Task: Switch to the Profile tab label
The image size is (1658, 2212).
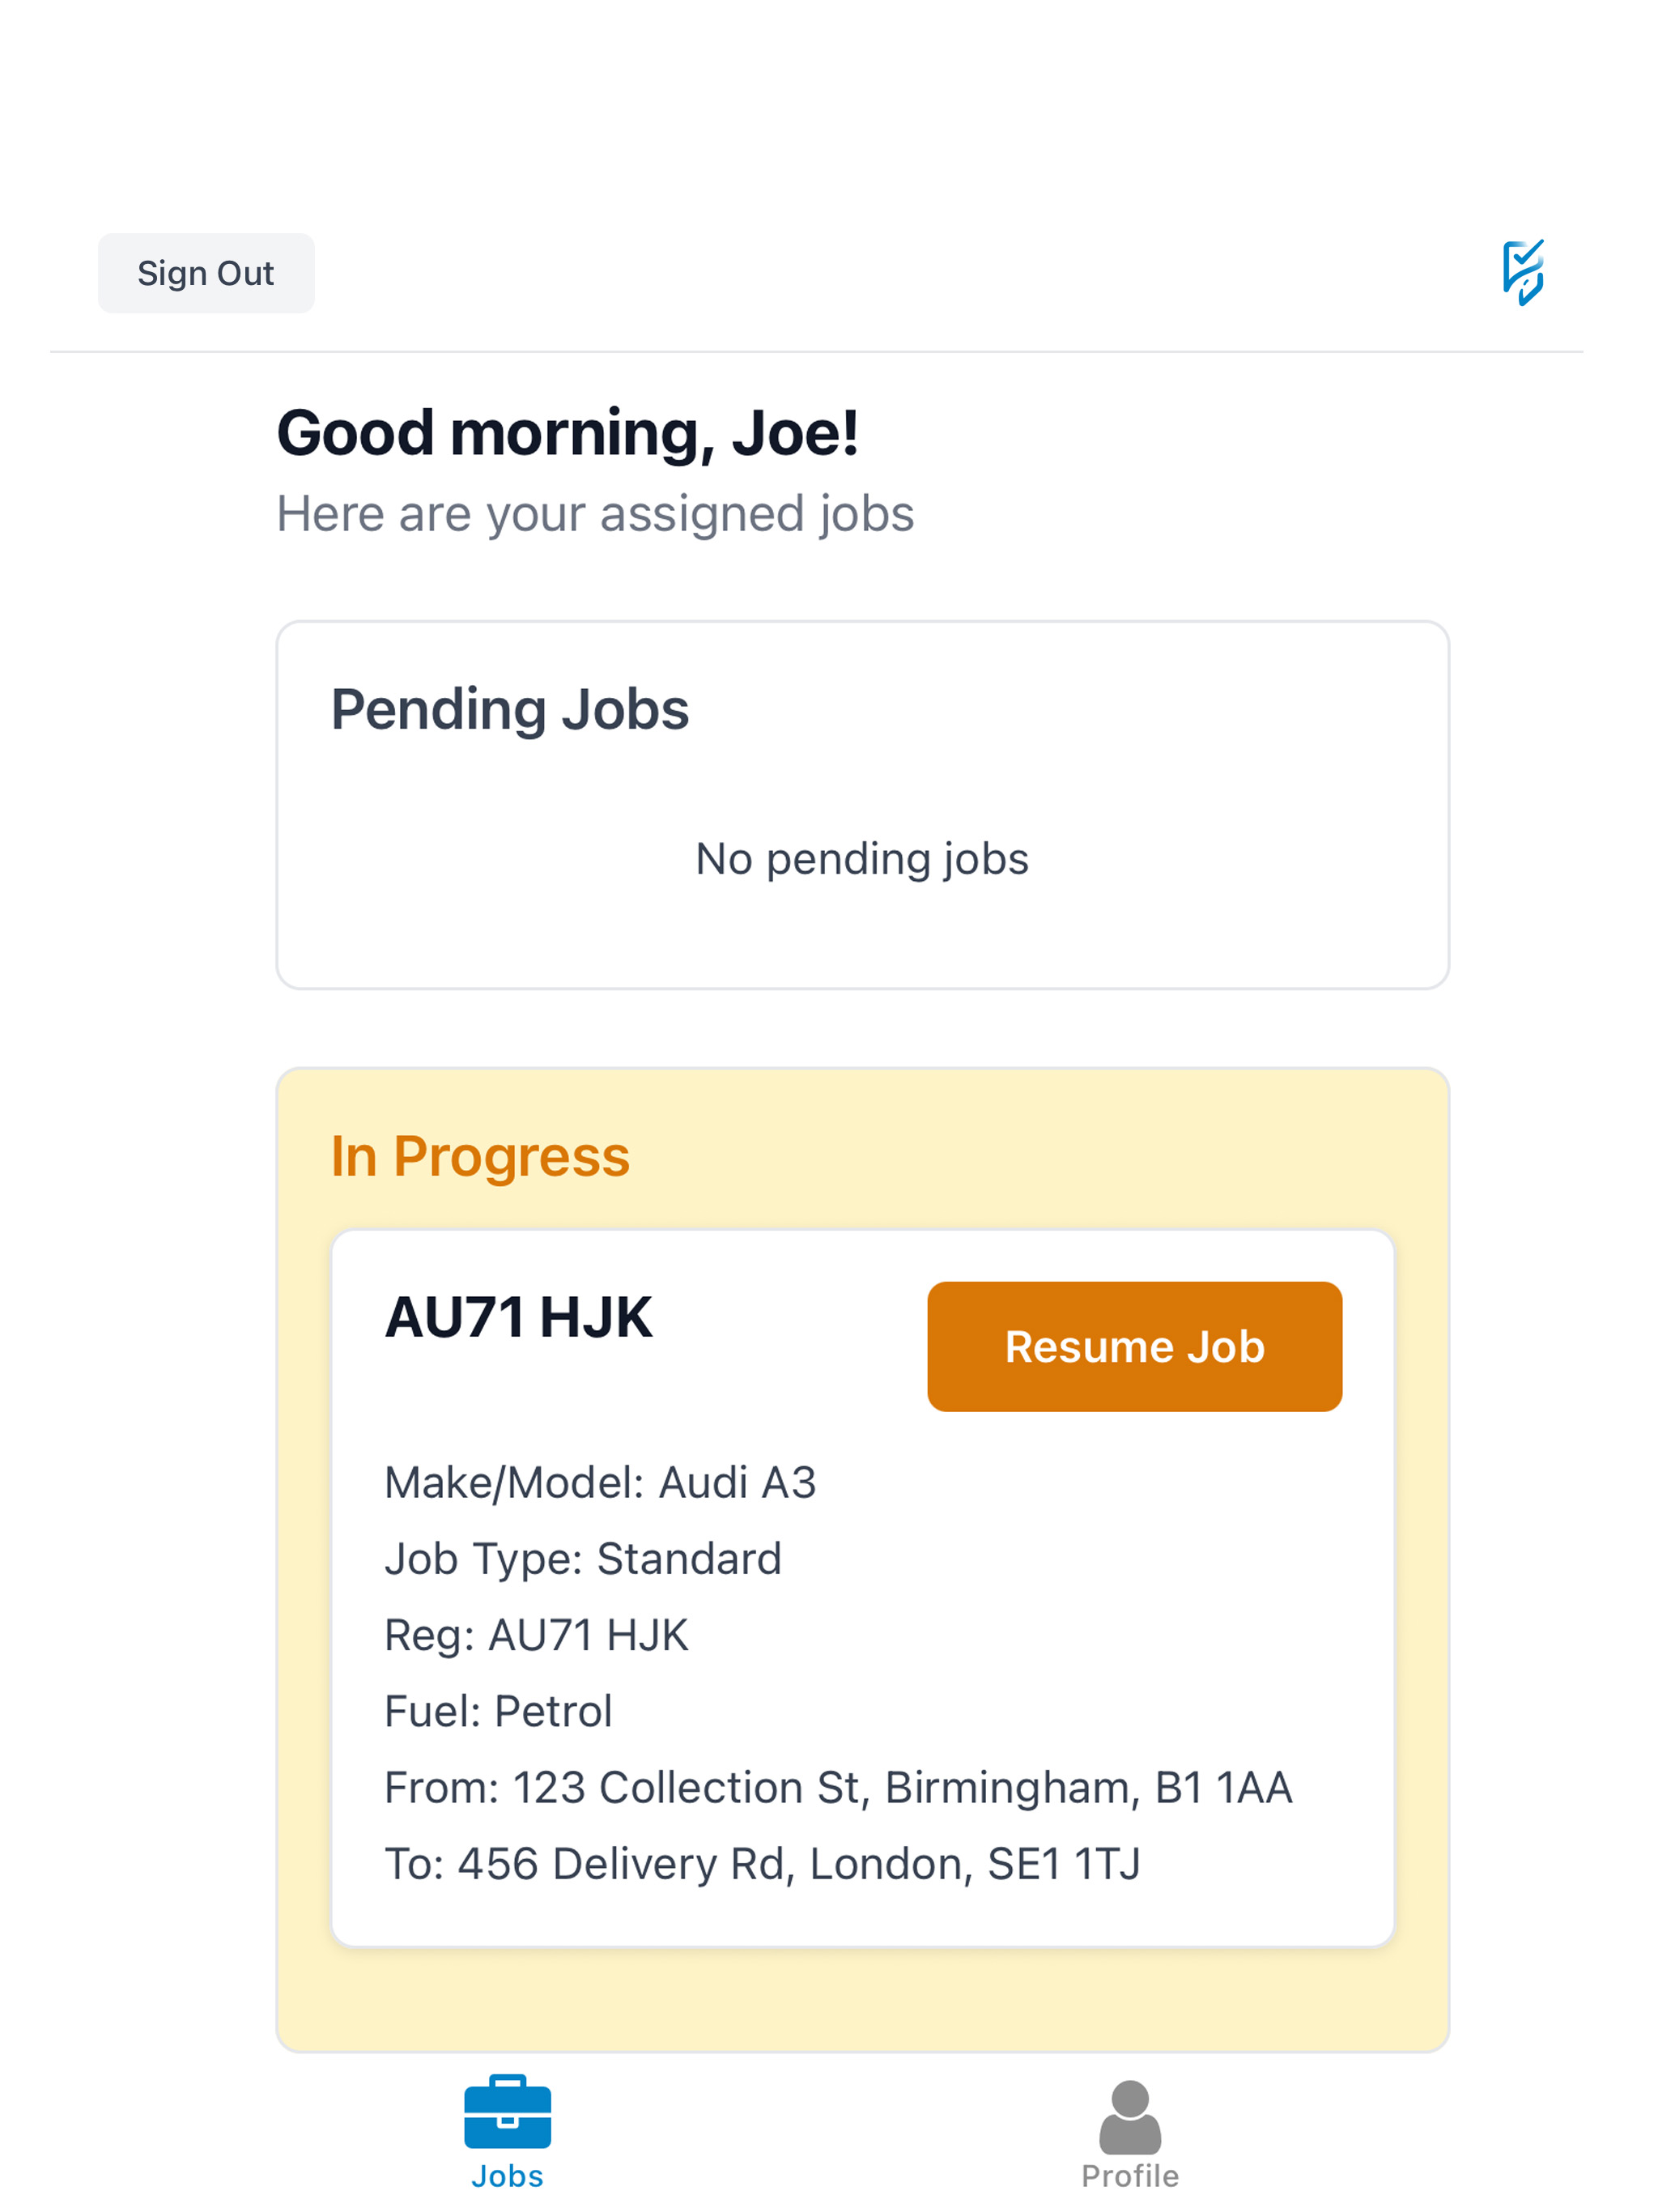Action: (x=1130, y=2176)
